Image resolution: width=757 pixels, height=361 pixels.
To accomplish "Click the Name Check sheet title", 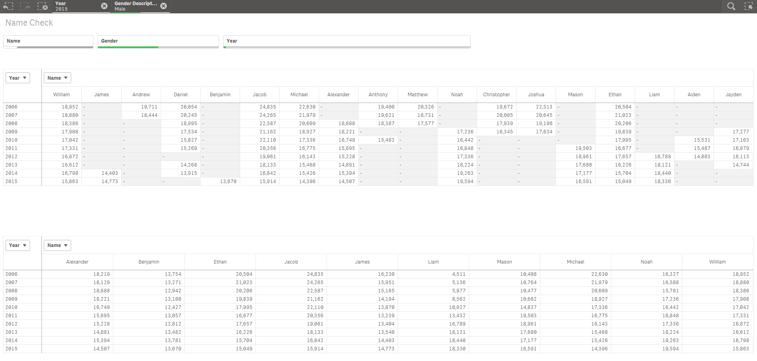I will pyautogui.click(x=29, y=23).
